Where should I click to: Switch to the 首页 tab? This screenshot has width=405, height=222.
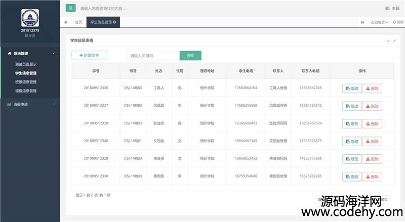coord(78,22)
